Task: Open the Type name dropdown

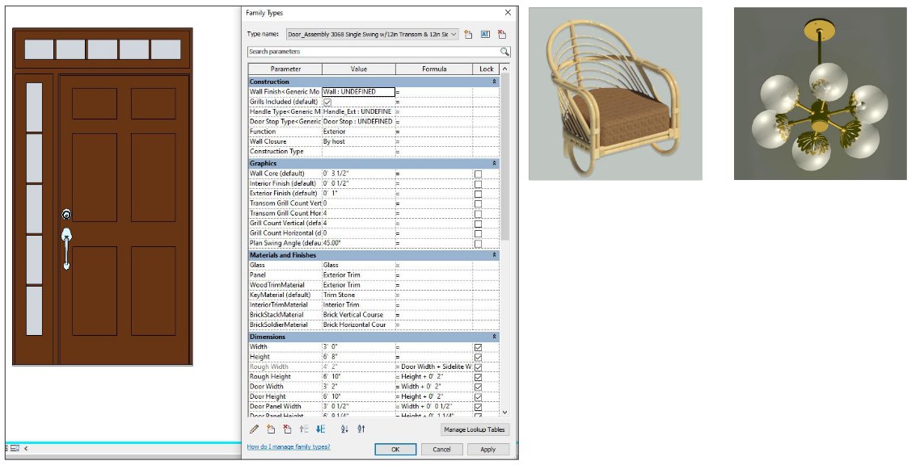Action: (454, 35)
